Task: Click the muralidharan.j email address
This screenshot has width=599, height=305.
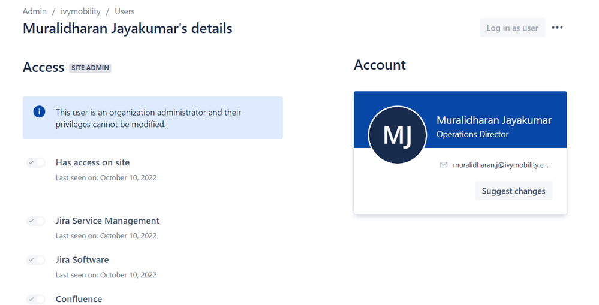Action: 501,165
